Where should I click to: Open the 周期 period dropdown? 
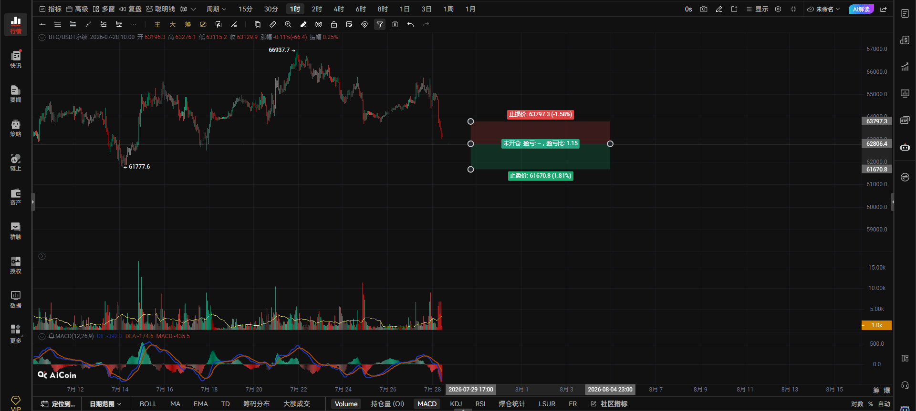tap(216, 9)
